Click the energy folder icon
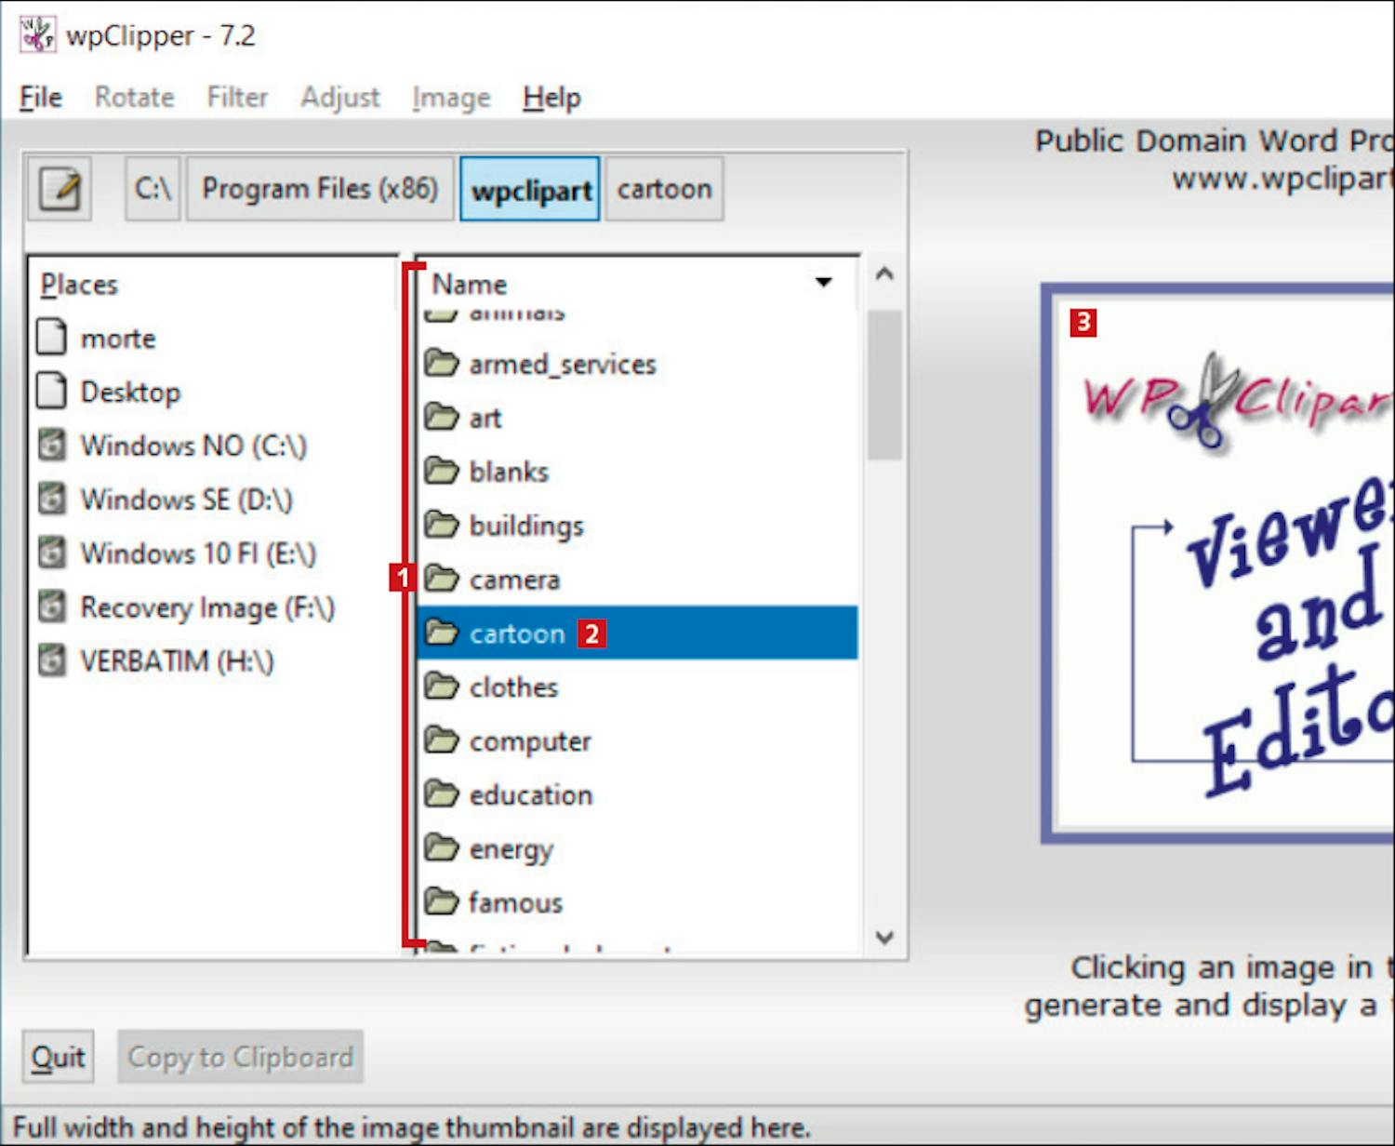1395x1146 pixels. tap(442, 848)
